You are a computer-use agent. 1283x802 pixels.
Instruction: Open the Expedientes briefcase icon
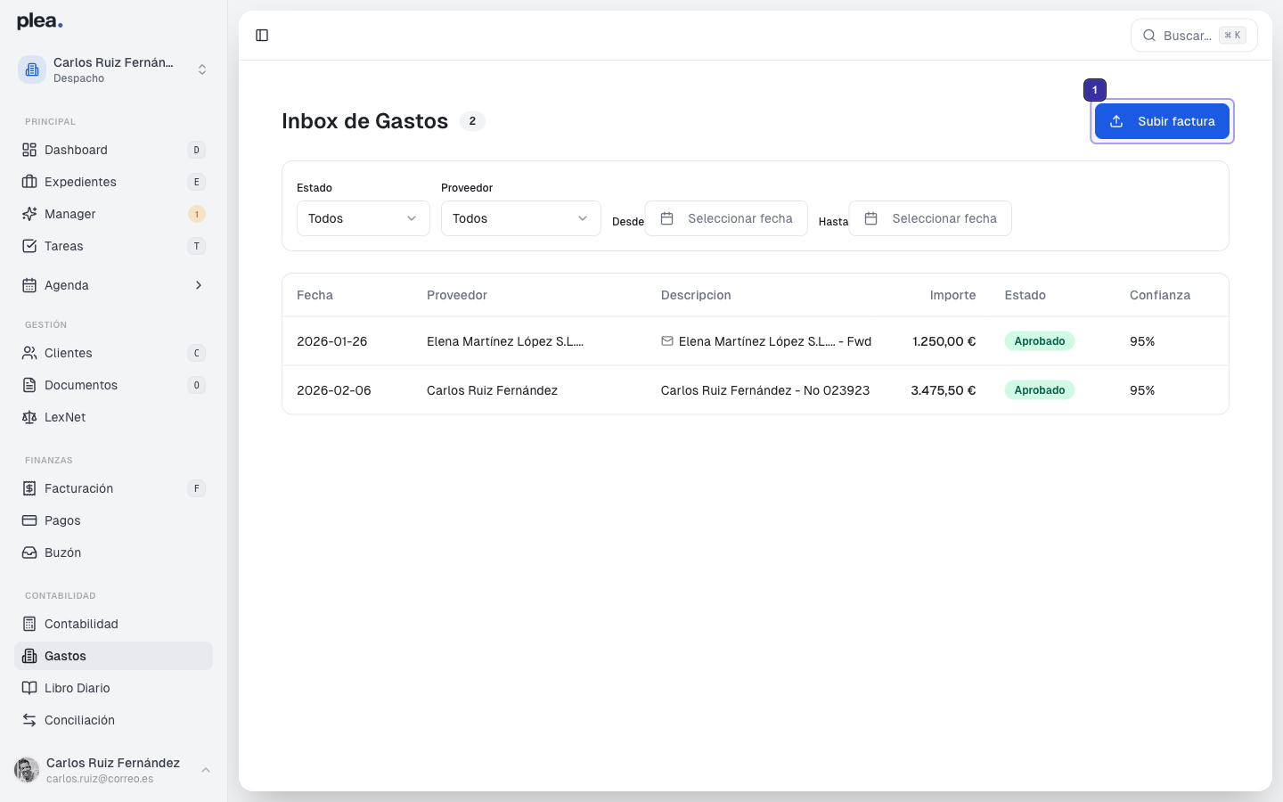(29, 182)
